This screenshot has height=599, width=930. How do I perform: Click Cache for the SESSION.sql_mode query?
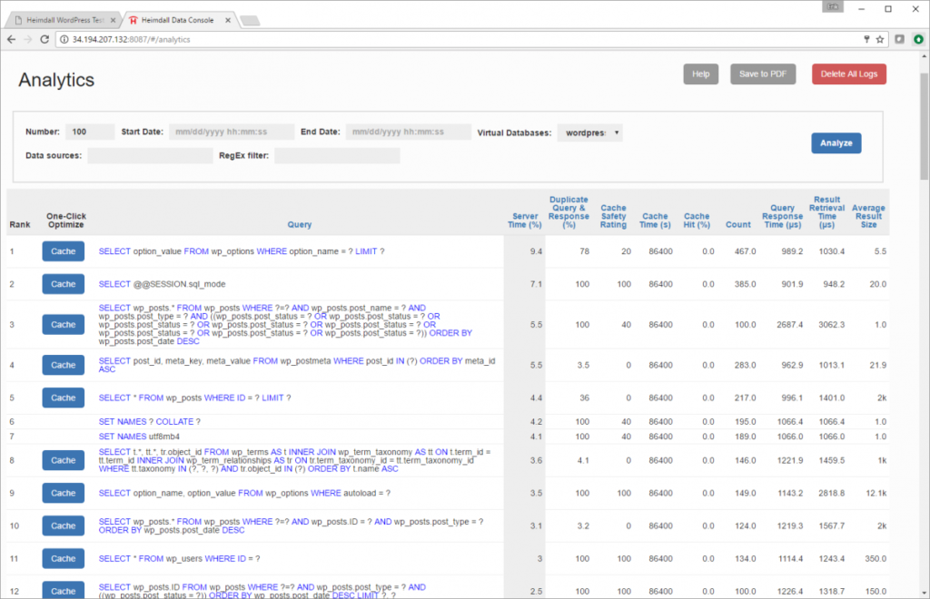click(x=63, y=284)
